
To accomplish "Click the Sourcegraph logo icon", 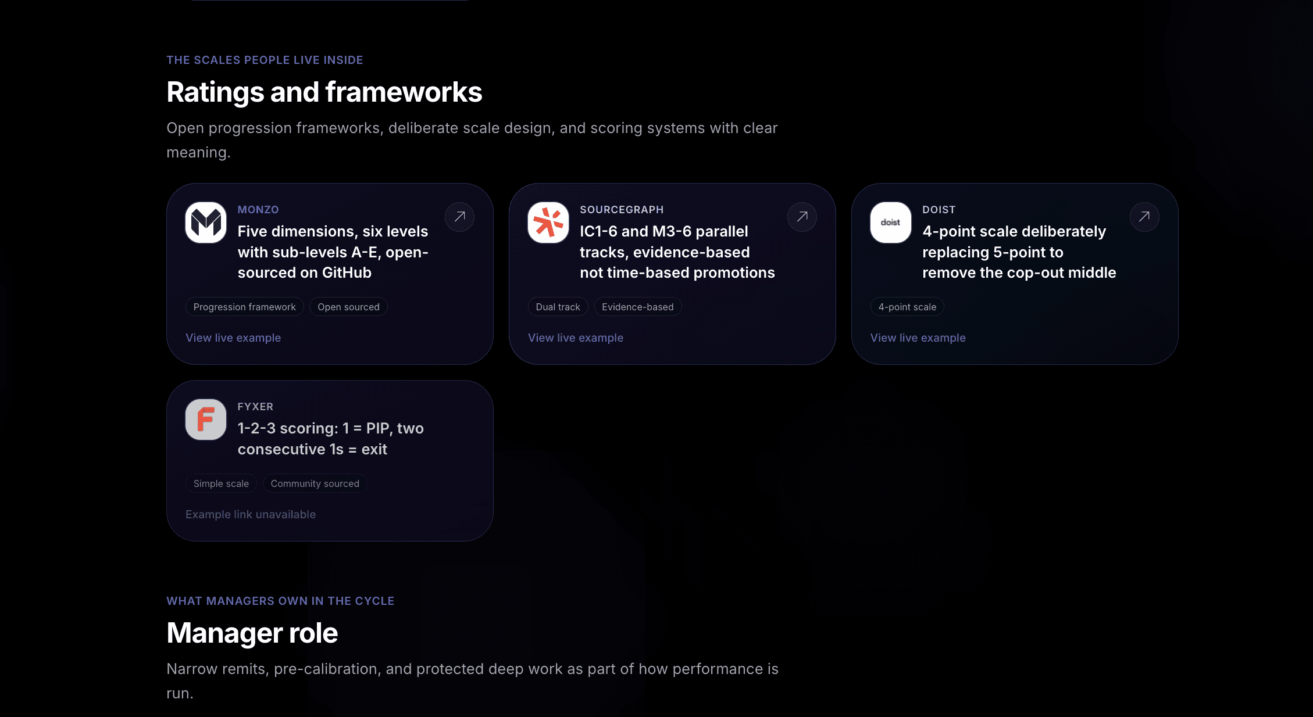I will point(548,223).
